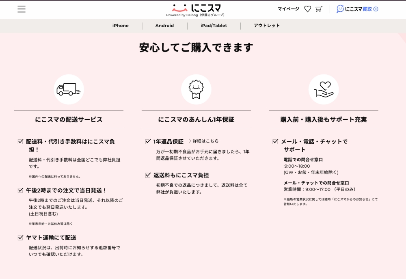Click checkbox beside 返送料もにこスマ負担
The height and width of the screenshot is (279, 406).
(148, 175)
